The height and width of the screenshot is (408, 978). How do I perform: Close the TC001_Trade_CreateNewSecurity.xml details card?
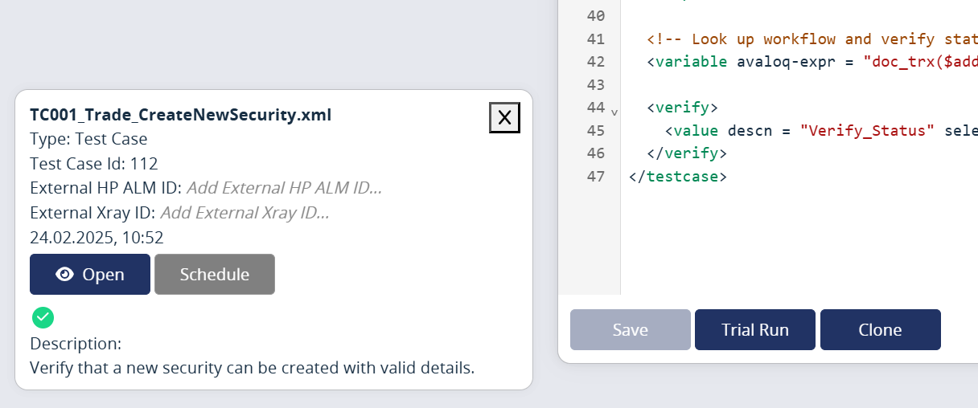(x=504, y=118)
